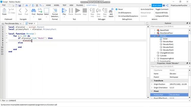The image size is (191, 107).
Task: Fold the MoveUp function at line 4
Action: pos(7,34)
